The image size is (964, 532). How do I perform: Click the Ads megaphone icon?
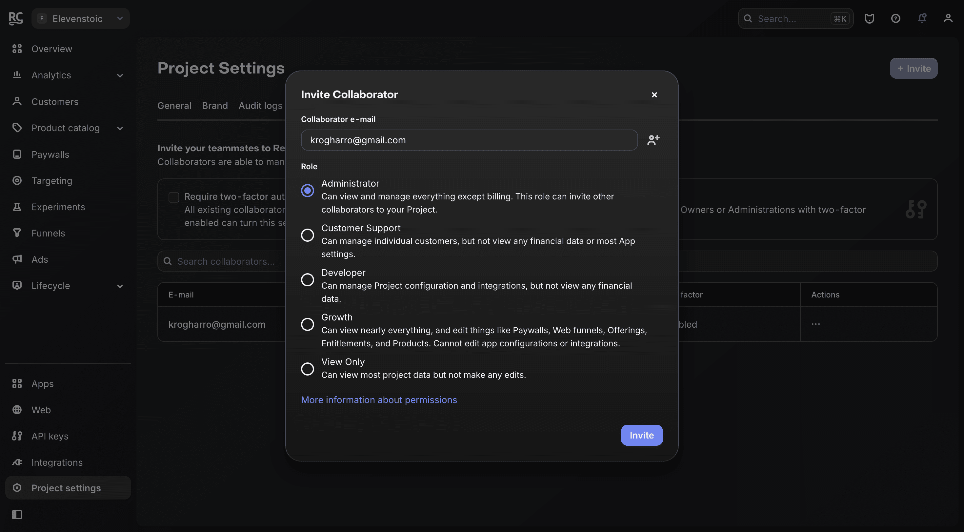(x=17, y=259)
